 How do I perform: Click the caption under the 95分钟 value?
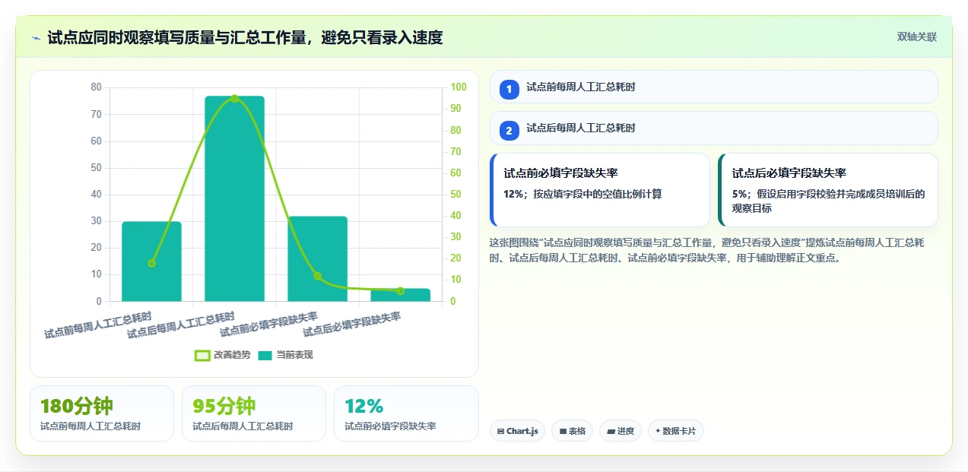[x=243, y=426]
